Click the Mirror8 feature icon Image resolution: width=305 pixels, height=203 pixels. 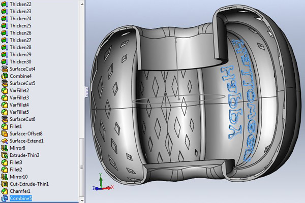point(4,148)
